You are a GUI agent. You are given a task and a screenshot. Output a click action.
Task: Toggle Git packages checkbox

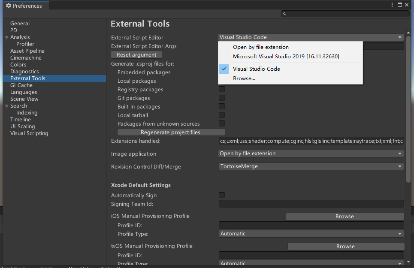click(x=222, y=98)
